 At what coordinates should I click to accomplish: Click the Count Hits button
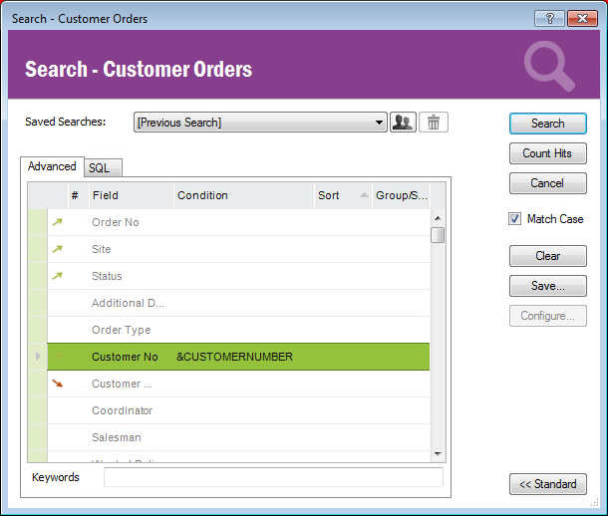pos(547,153)
